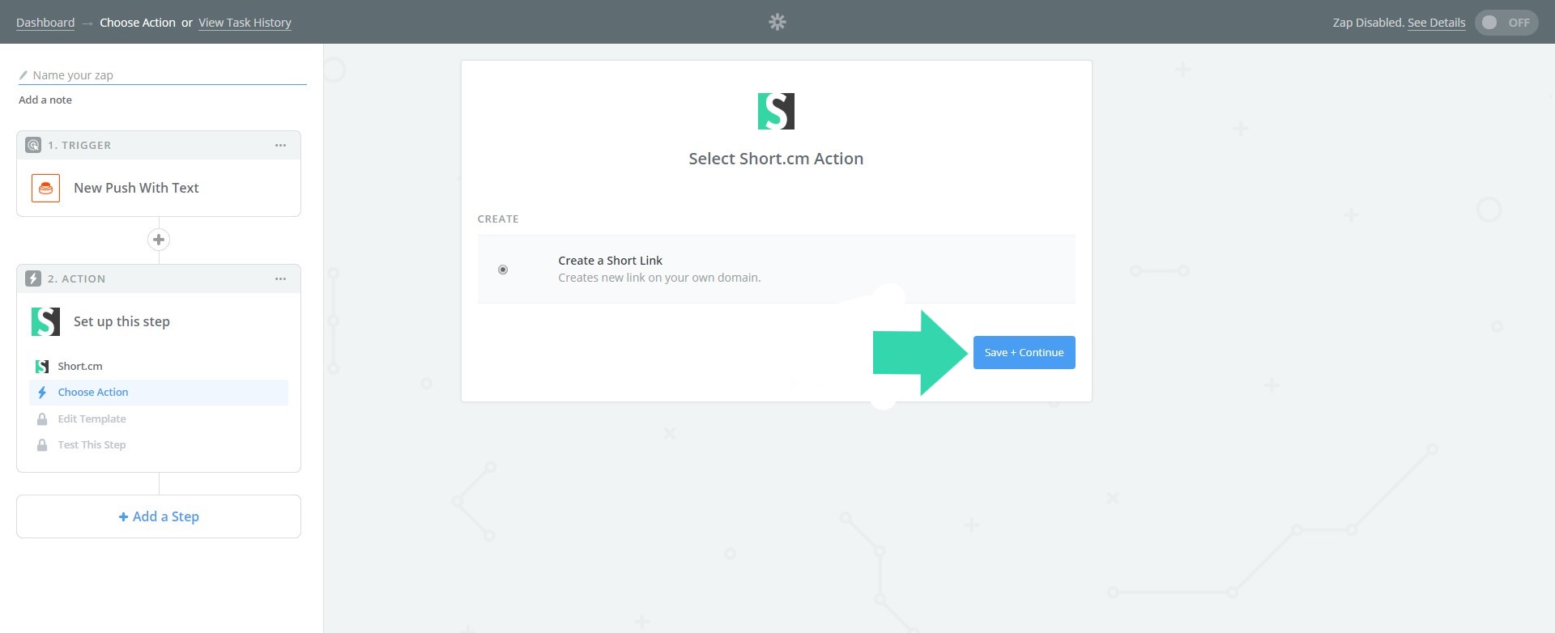This screenshot has height=633, width=1555.
Task: Click the large Short.cm logo in main panel
Action: (x=776, y=111)
